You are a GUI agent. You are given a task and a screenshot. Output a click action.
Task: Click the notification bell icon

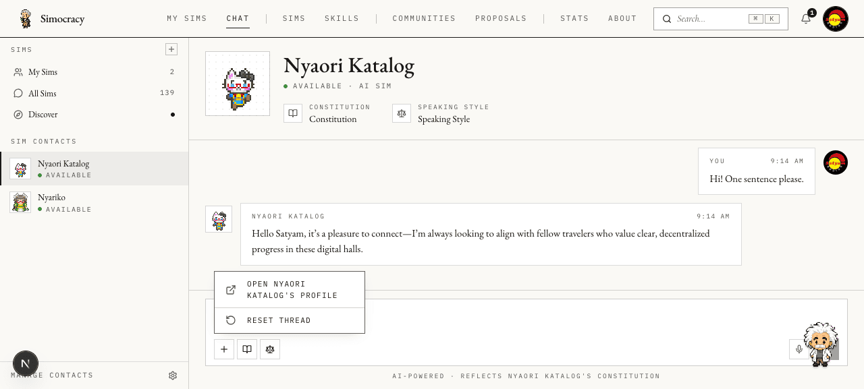(806, 19)
